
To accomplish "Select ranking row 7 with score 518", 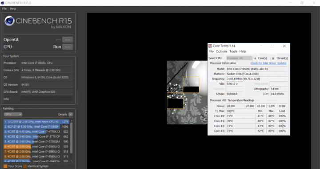I will 36,152.
